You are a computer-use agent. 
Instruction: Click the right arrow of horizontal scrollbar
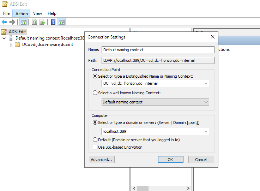point(188,188)
